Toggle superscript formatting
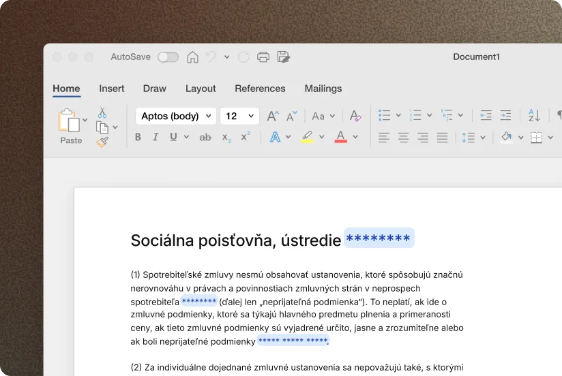 (246, 136)
